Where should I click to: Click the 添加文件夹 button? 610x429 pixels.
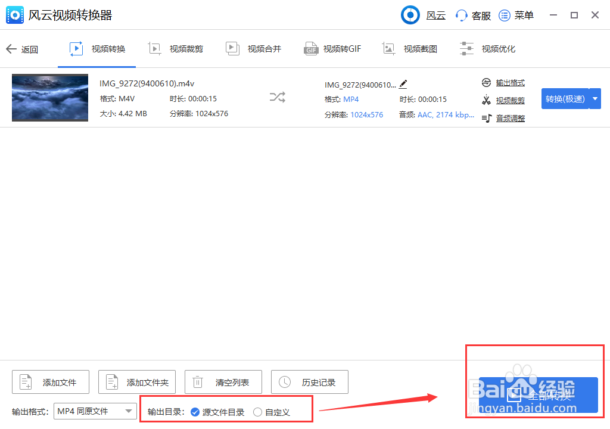click(137, 382)
